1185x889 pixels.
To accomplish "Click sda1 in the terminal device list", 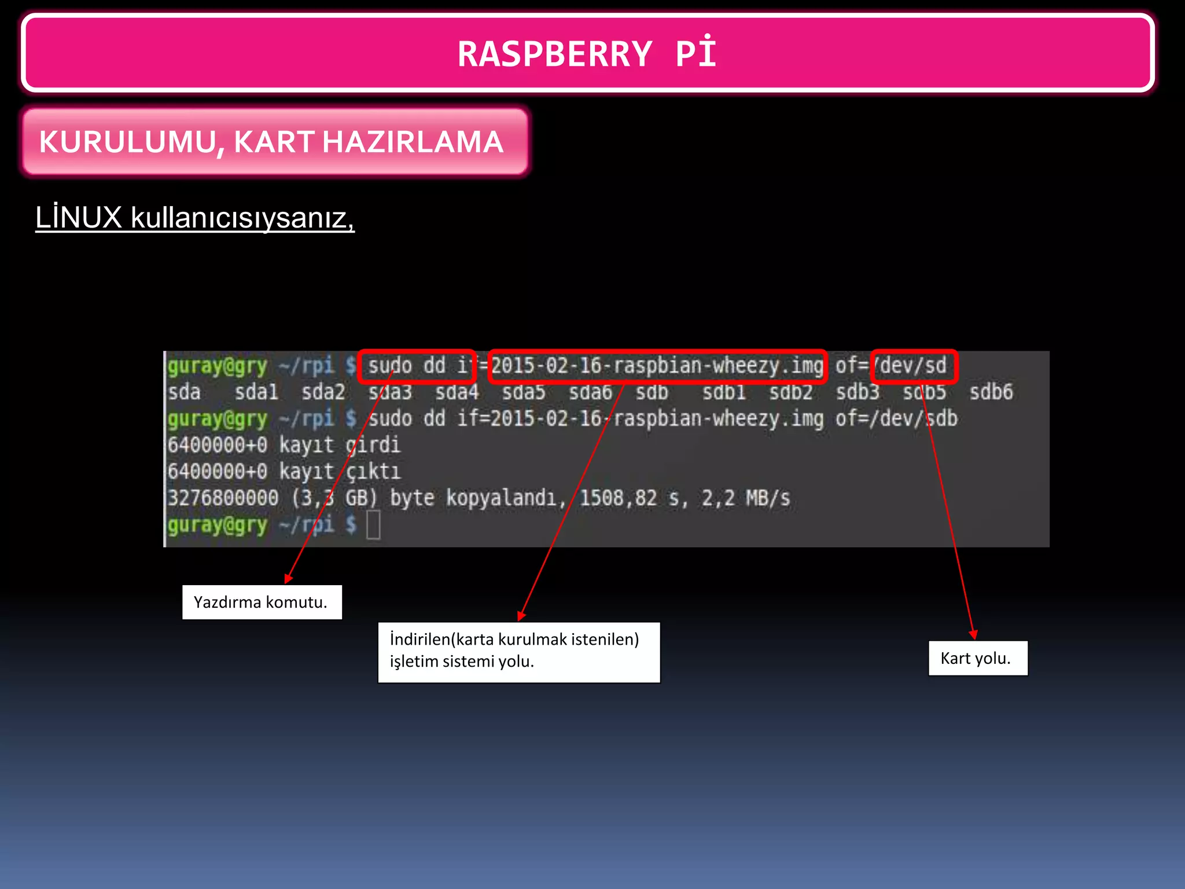I will (x=256, y=392).
